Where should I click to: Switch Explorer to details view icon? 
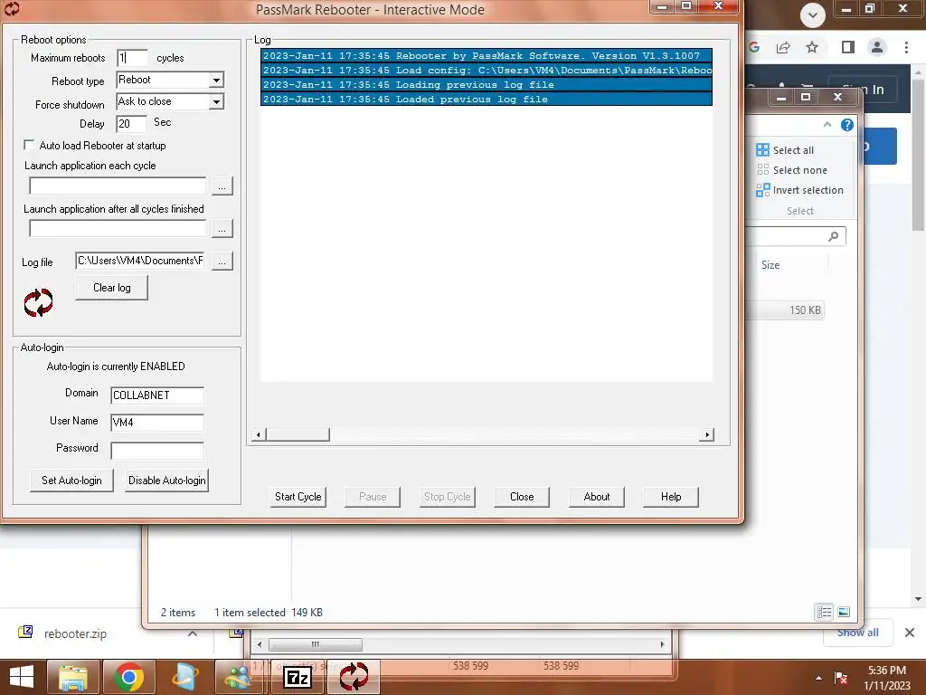pos(824,612)
